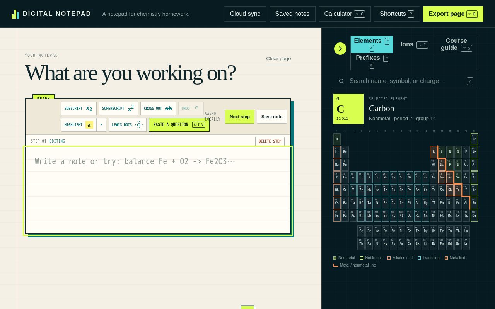This screenshot has width=495, height=309.
Task: Click the Undo button
Action: tap(191, 109)
